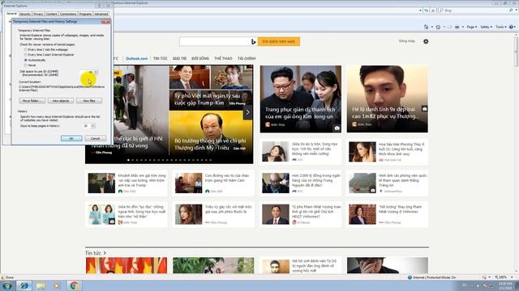Click the View files button

(89, 100)
